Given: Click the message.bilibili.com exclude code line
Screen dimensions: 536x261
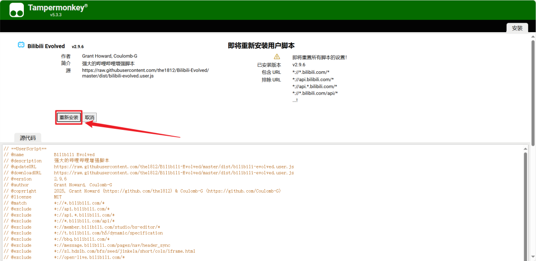Looking at the screenshot, I should [87, 245].
